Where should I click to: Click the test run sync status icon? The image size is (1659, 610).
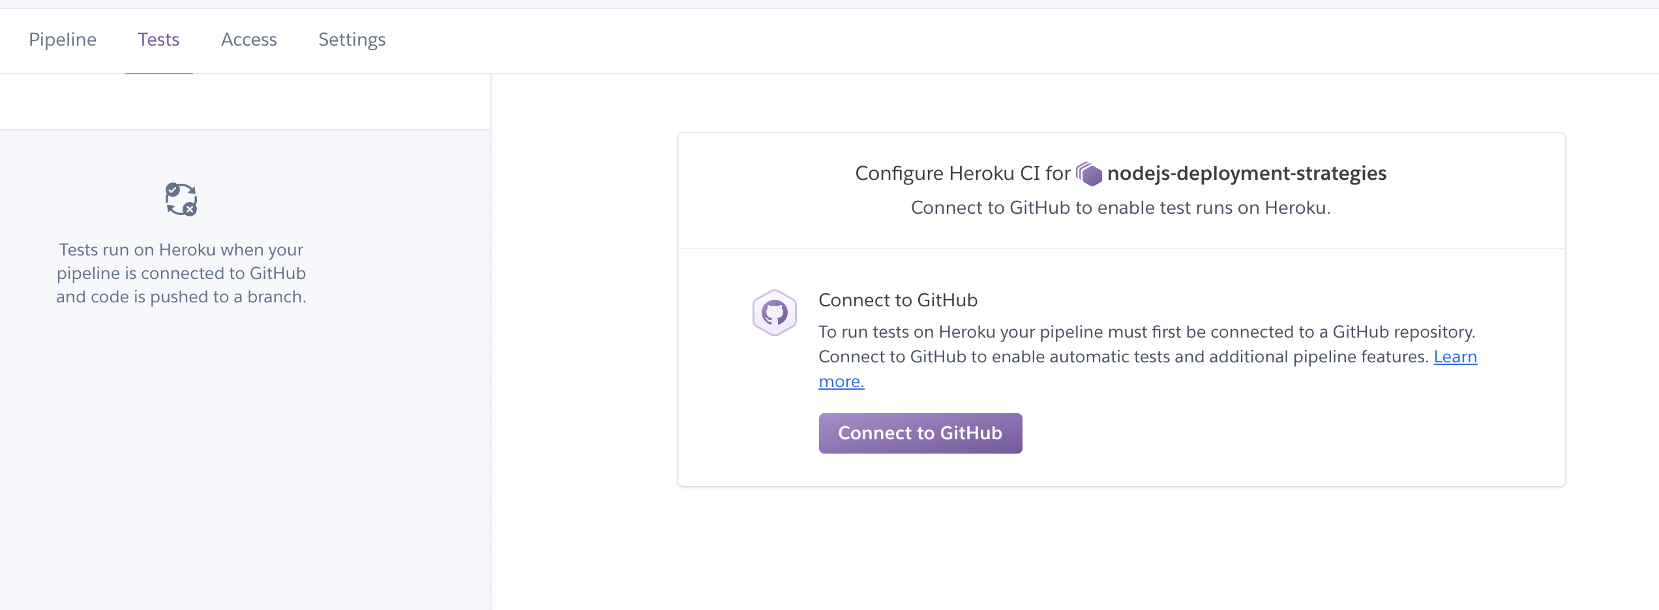click(x=181, y=199)
